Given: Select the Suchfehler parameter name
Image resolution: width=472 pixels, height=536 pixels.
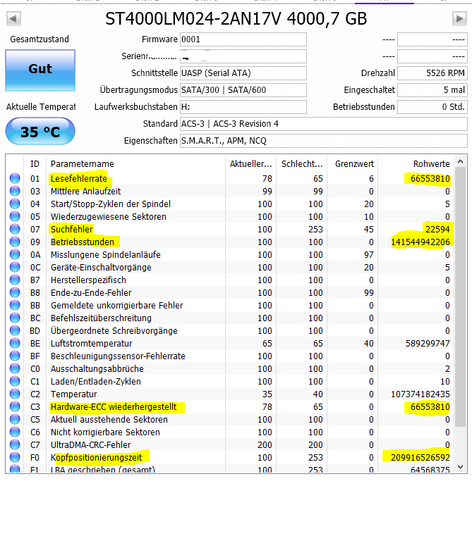Looking at the screenshot, I should pyautogui.click(x=71, y=229).
